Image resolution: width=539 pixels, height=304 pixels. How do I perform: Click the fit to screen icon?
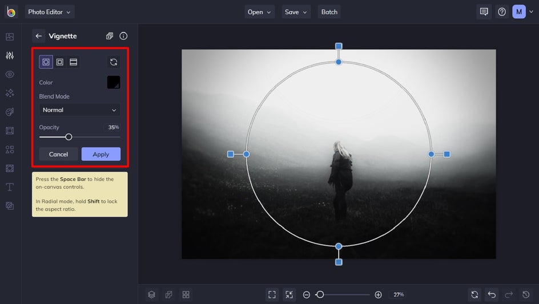click(272, 294)
